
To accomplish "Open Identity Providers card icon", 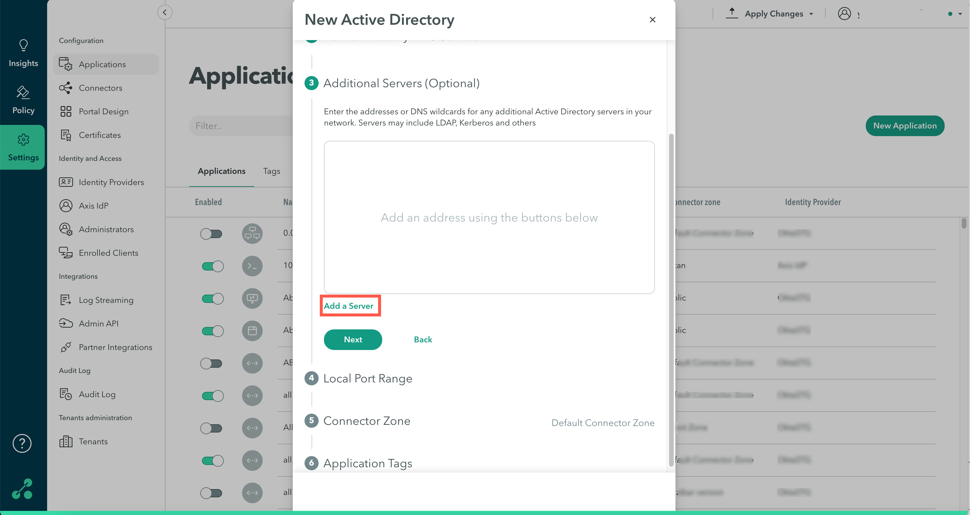I will pos(65,182).
